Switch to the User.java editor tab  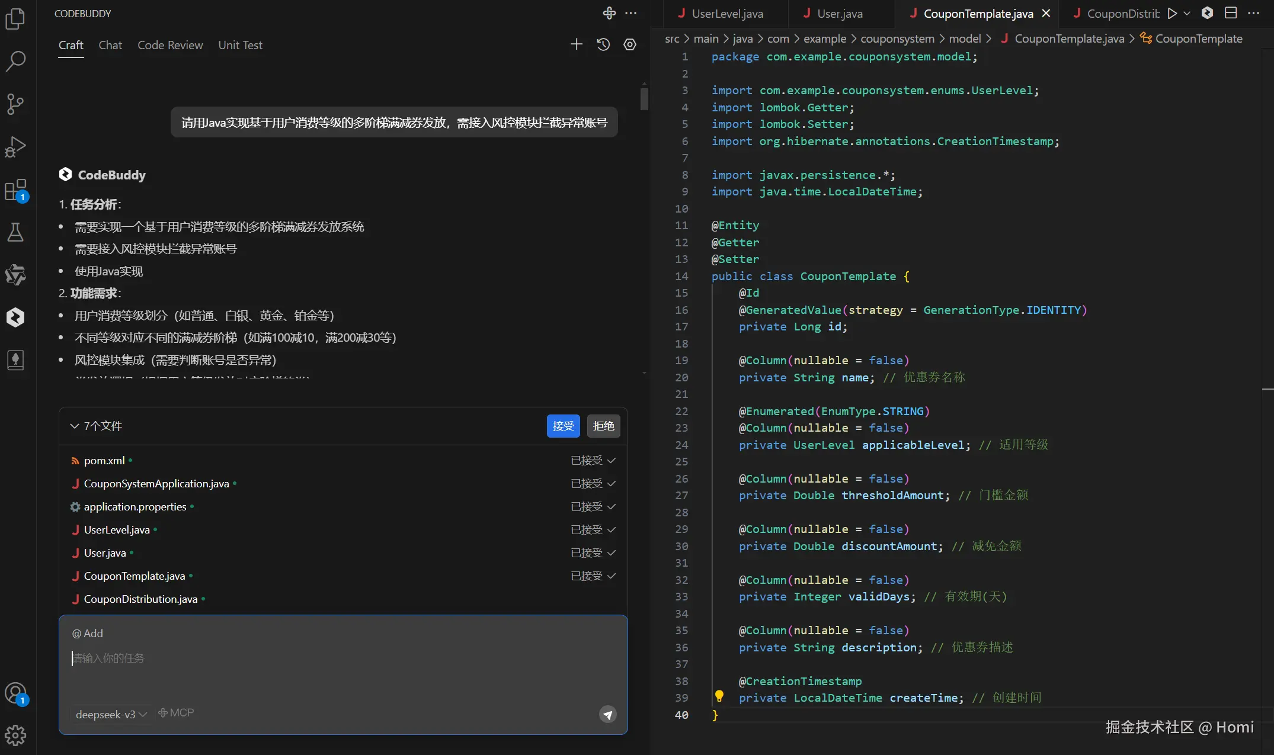[x=840, y=14]
